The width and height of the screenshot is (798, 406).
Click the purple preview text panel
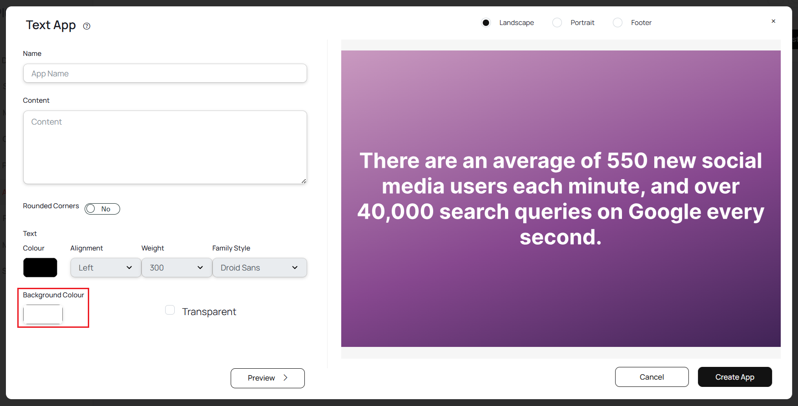click(x=561, y=199)
